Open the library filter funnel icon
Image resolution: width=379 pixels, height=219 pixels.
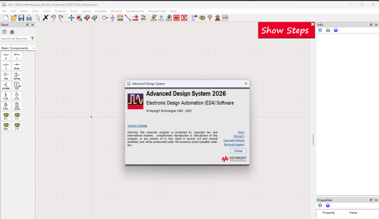[33, 38]
